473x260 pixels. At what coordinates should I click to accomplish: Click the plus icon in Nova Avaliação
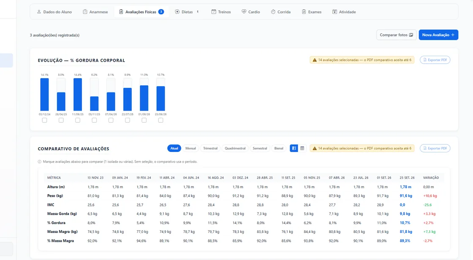pyautogui.click(x=453, y=35)
